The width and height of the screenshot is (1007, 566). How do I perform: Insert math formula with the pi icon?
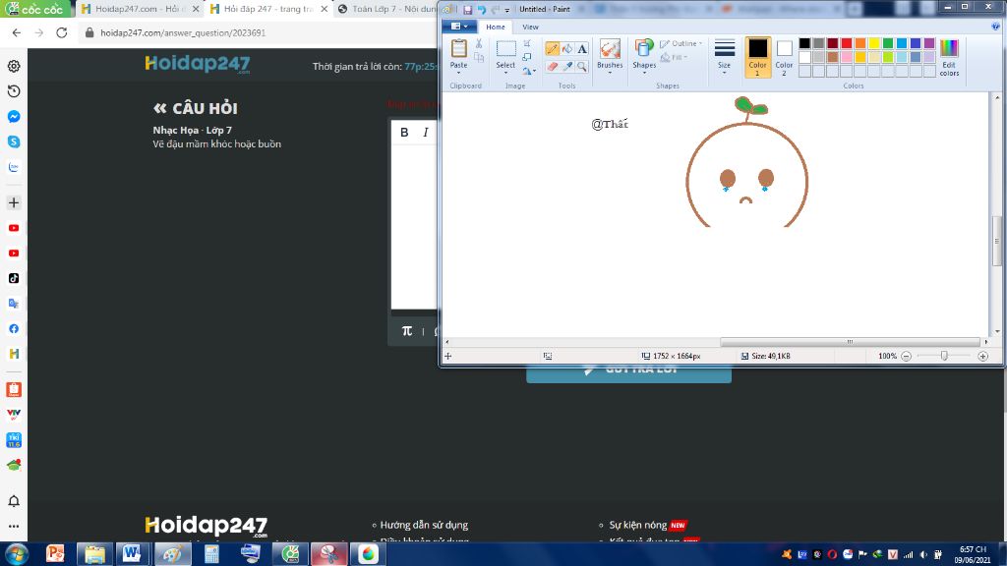406,331
